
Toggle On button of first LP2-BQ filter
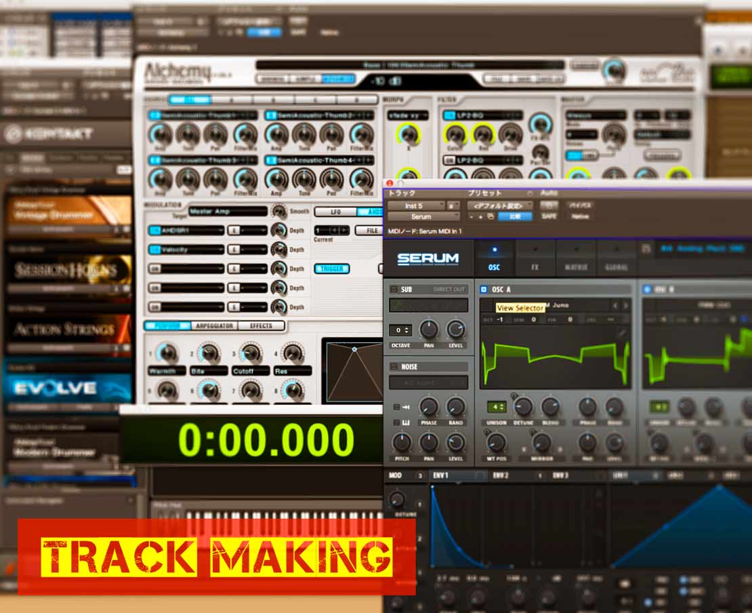click(x=449, y=115)
